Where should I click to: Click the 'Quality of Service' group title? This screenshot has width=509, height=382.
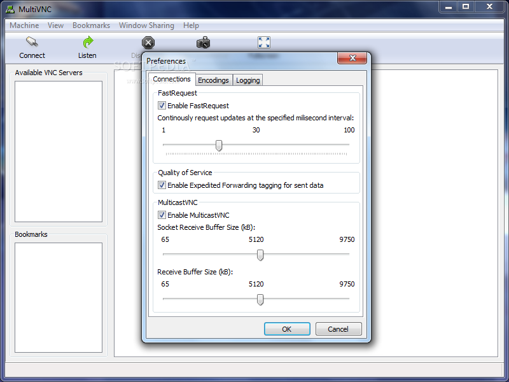pyautogui.click(x=185, y=173)
